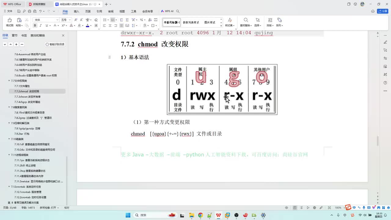Click the fit-page icon in status bar
The image size is (391, 220).
coord(330,208)
